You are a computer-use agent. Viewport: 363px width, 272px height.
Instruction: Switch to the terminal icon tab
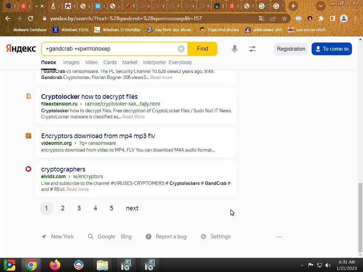pos(217,6)
